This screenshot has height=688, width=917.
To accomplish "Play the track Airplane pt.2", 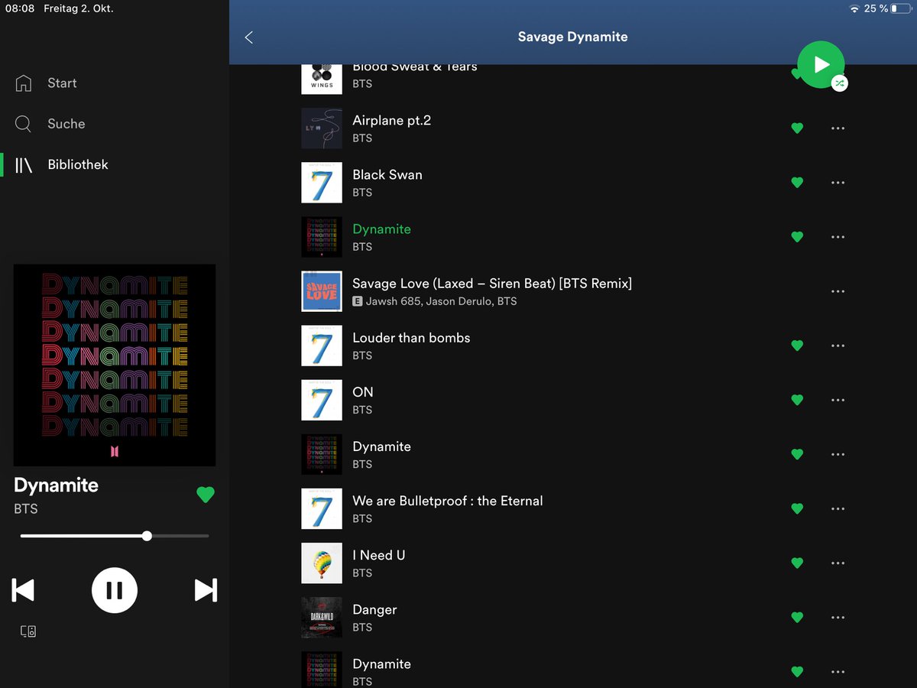I will 391,121.
